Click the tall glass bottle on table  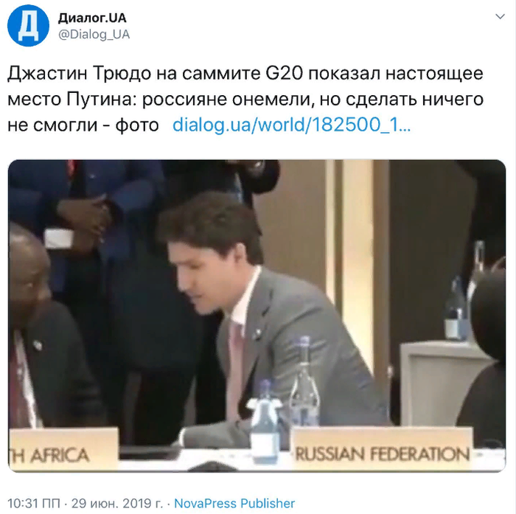point(304,382)
